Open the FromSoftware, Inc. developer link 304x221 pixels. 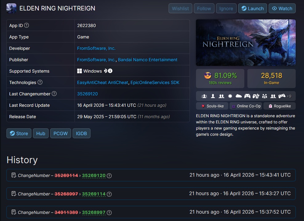coord(96,48)
